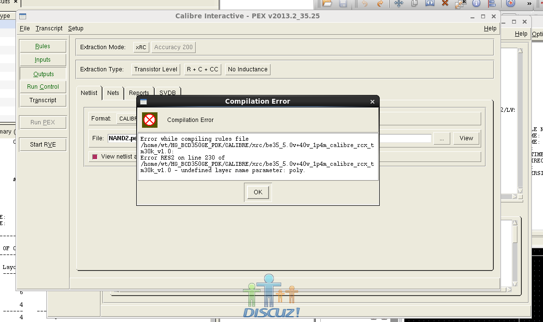This screenshot has width=543, height=322.
Task: Open the Compilation Error dialog window menu icon
Action: pyautogui.click(x=143, y=102)
